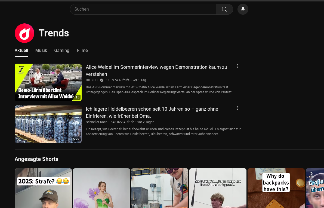This screenshot has width=324, height=208.
Task: Click '643.022 Aufrufe' view count
Action: click(122, 122)
